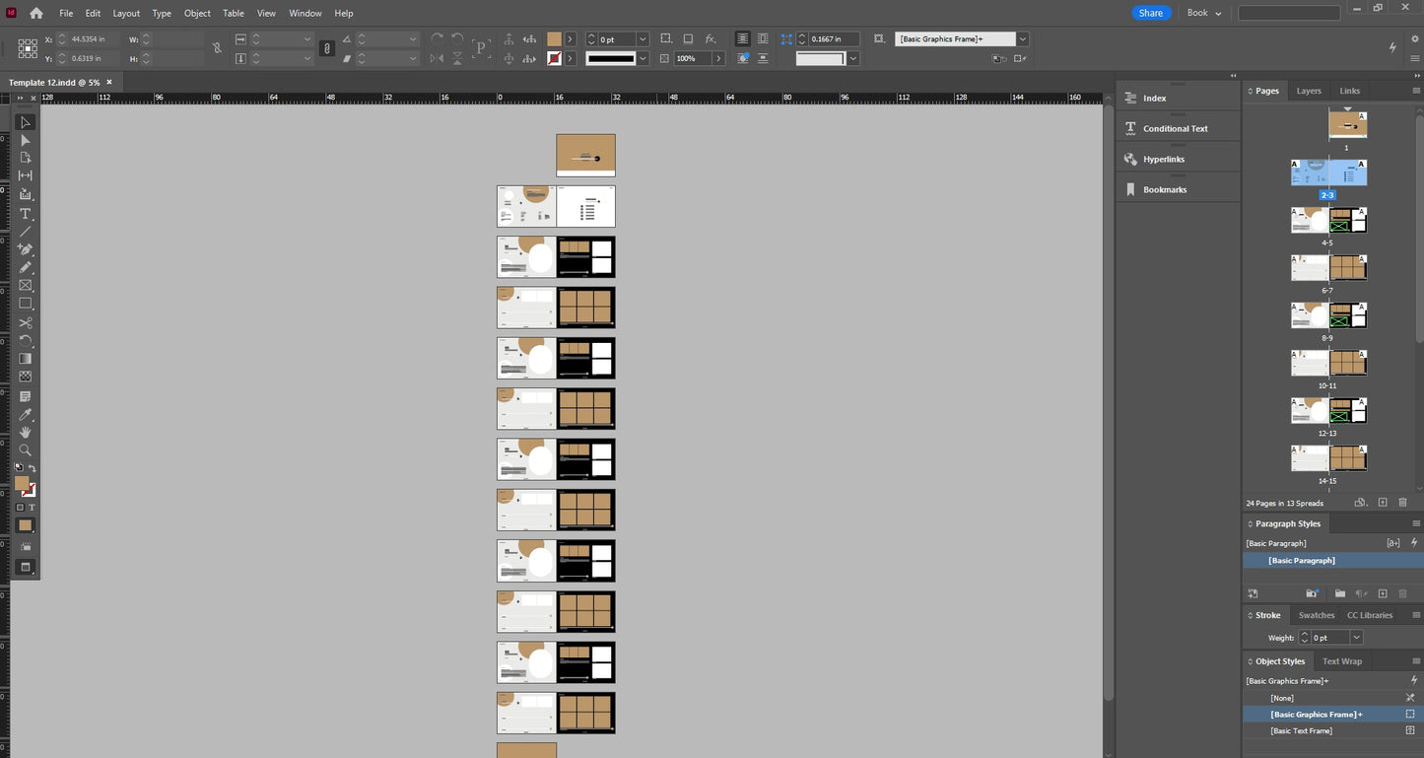Screen dimensions: 1424x758
Task: Select the Eyedropper tool
Action: [x=26, y=414]
